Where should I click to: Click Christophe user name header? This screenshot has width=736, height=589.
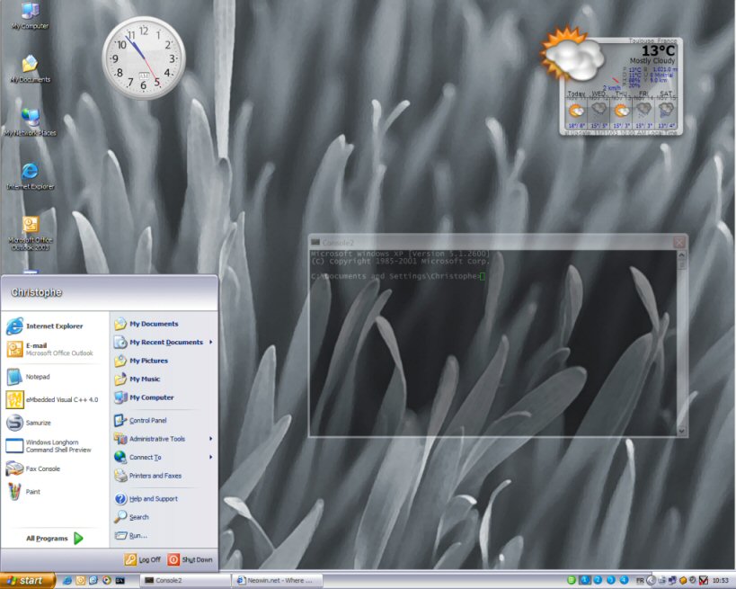pyautogui.click(x=36, y=292)
